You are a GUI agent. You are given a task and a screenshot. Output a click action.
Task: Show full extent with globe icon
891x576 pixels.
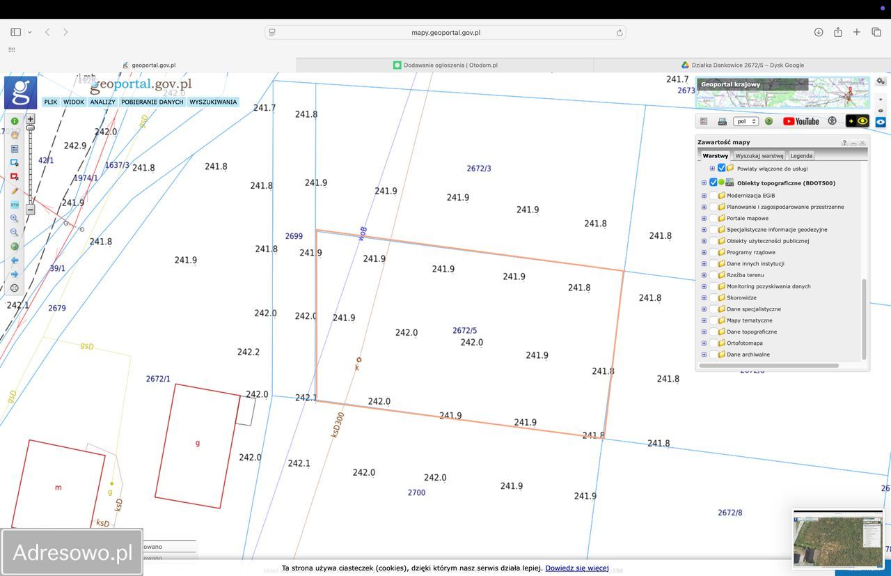tap(14, 247)
